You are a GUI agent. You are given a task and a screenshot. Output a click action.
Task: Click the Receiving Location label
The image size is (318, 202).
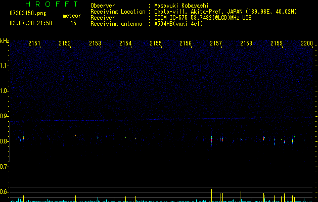pyautogui.click(x=118, y=12)
